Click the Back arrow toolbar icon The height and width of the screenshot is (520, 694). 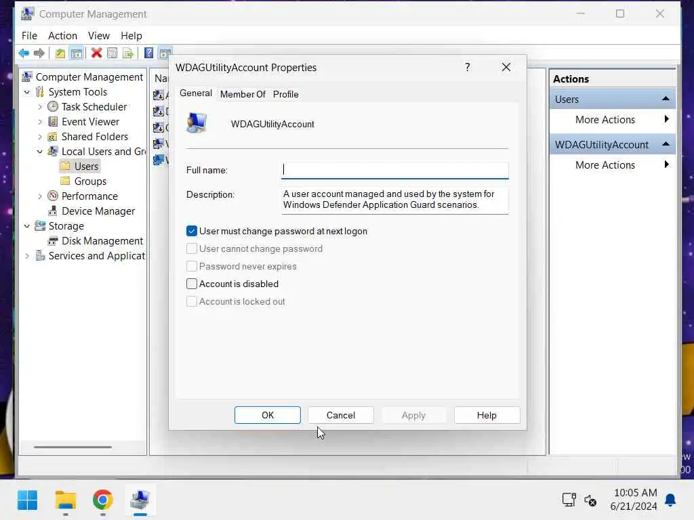[24, 53]
